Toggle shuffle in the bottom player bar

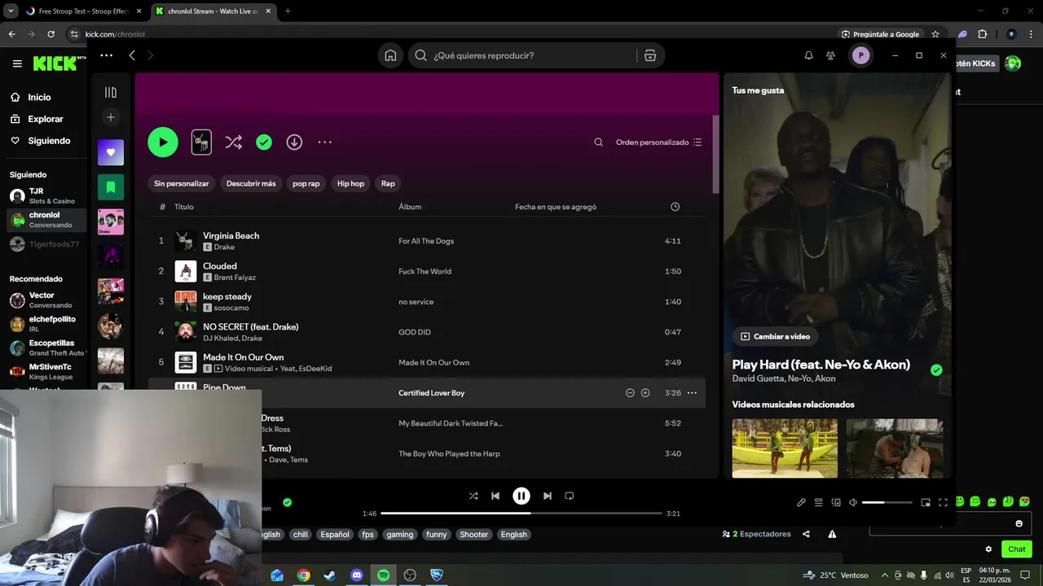pos(473,496)
